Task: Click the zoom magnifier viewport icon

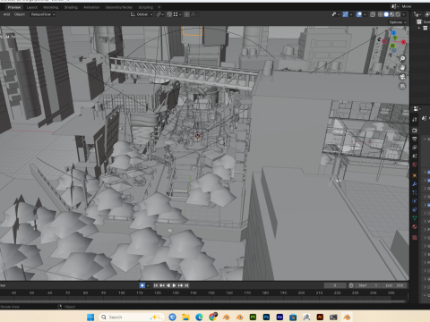Action: (x=402, y=58)
